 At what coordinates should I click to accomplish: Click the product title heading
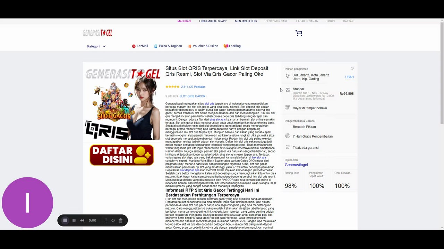click(217, 71)
